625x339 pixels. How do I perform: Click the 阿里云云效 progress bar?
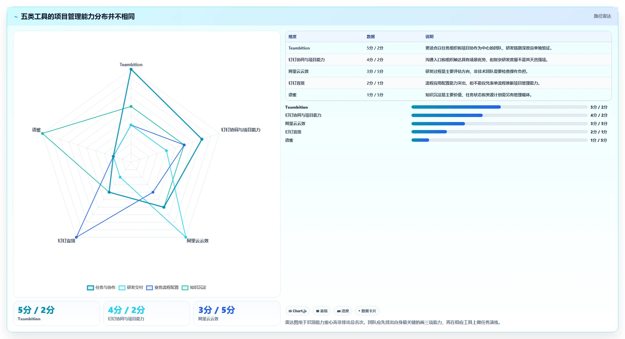click(x=499, y=124)
